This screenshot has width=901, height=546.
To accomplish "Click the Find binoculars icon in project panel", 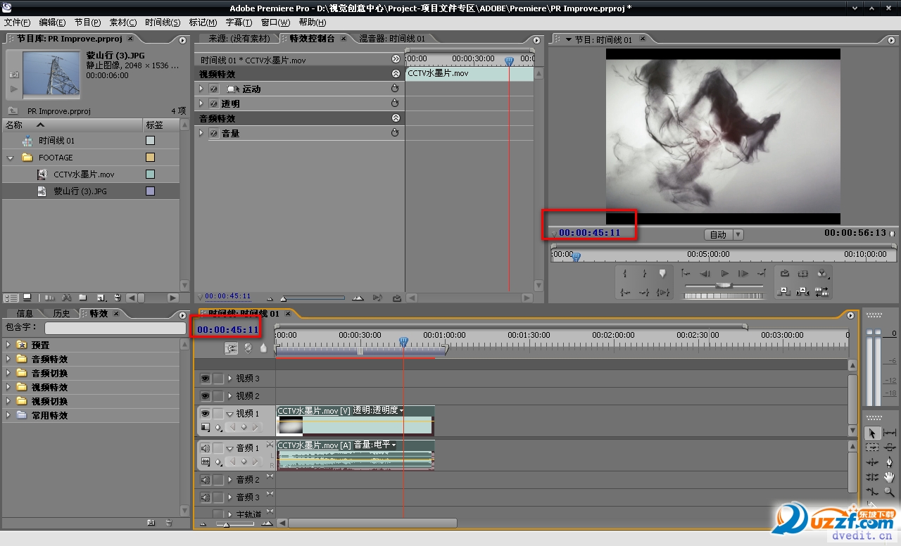I will pyautogui.click(x=68, y=298).
